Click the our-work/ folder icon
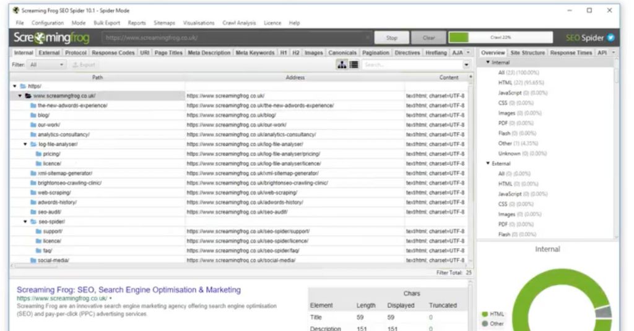 click(33, 125)
